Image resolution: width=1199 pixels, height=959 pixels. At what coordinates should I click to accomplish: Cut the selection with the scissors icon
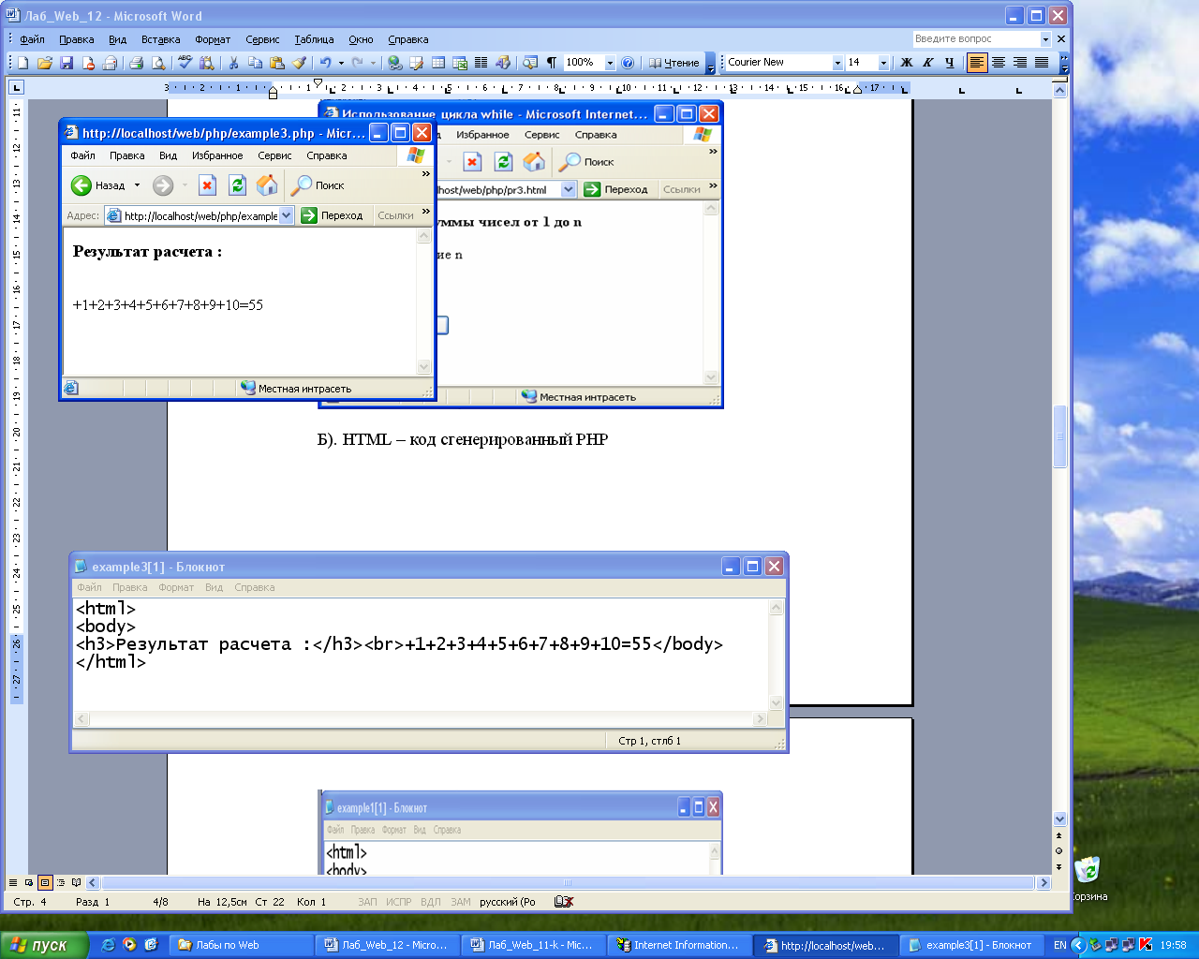233,63
